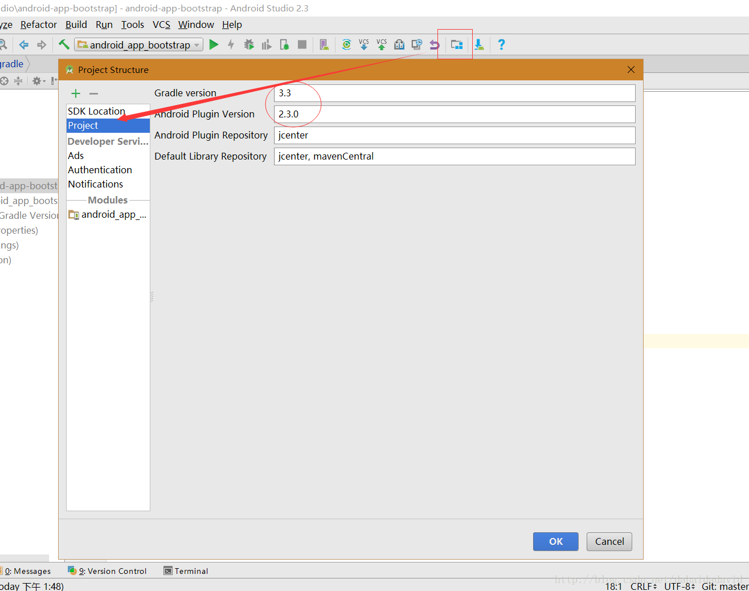Click the Cancel button
This screenshot has width=749, height=591.
pyautogui.click(x=609, y=541)
